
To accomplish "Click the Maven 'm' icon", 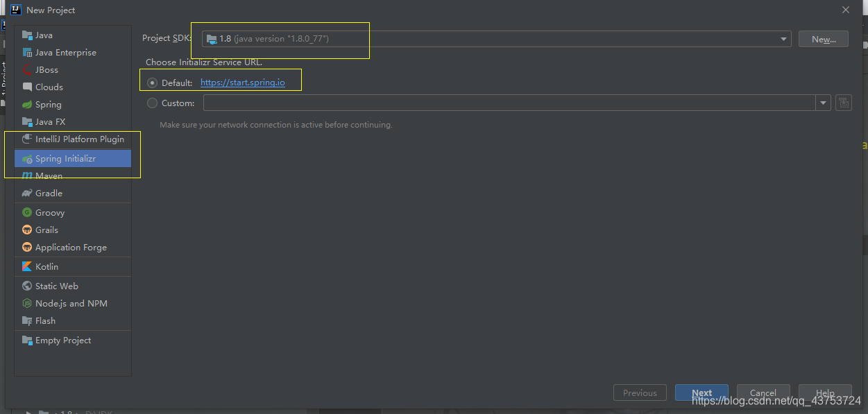I will pyautogui.click(x=27, y=176).
